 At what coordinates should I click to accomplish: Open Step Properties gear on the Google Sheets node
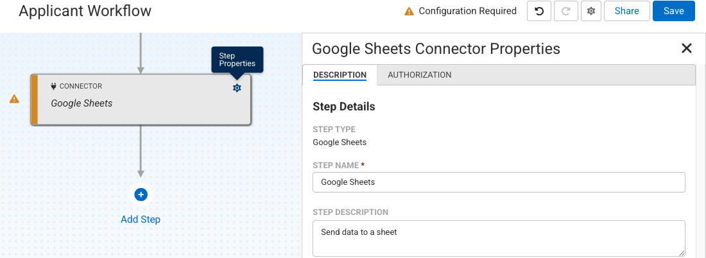pos(237,88)
